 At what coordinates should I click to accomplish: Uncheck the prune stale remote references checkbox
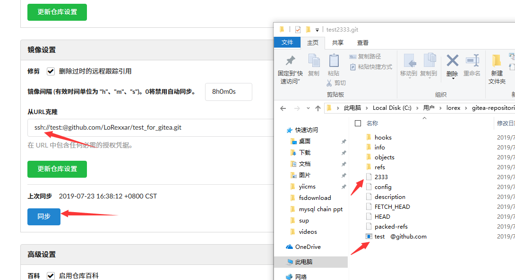(x=51, y=71)
